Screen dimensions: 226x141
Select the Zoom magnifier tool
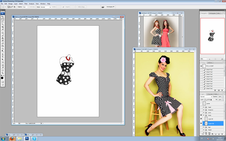pos(3,73)
